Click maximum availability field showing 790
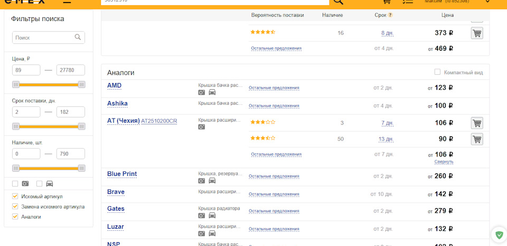The width and height of the screenshot is (507, 246). [x=70, y=154]
